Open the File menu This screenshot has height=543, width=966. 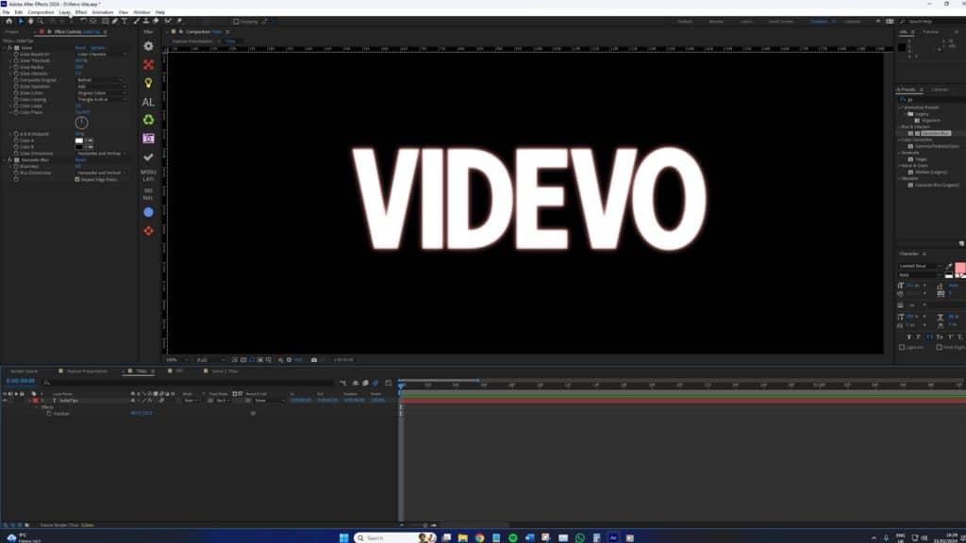coord(7,12)
